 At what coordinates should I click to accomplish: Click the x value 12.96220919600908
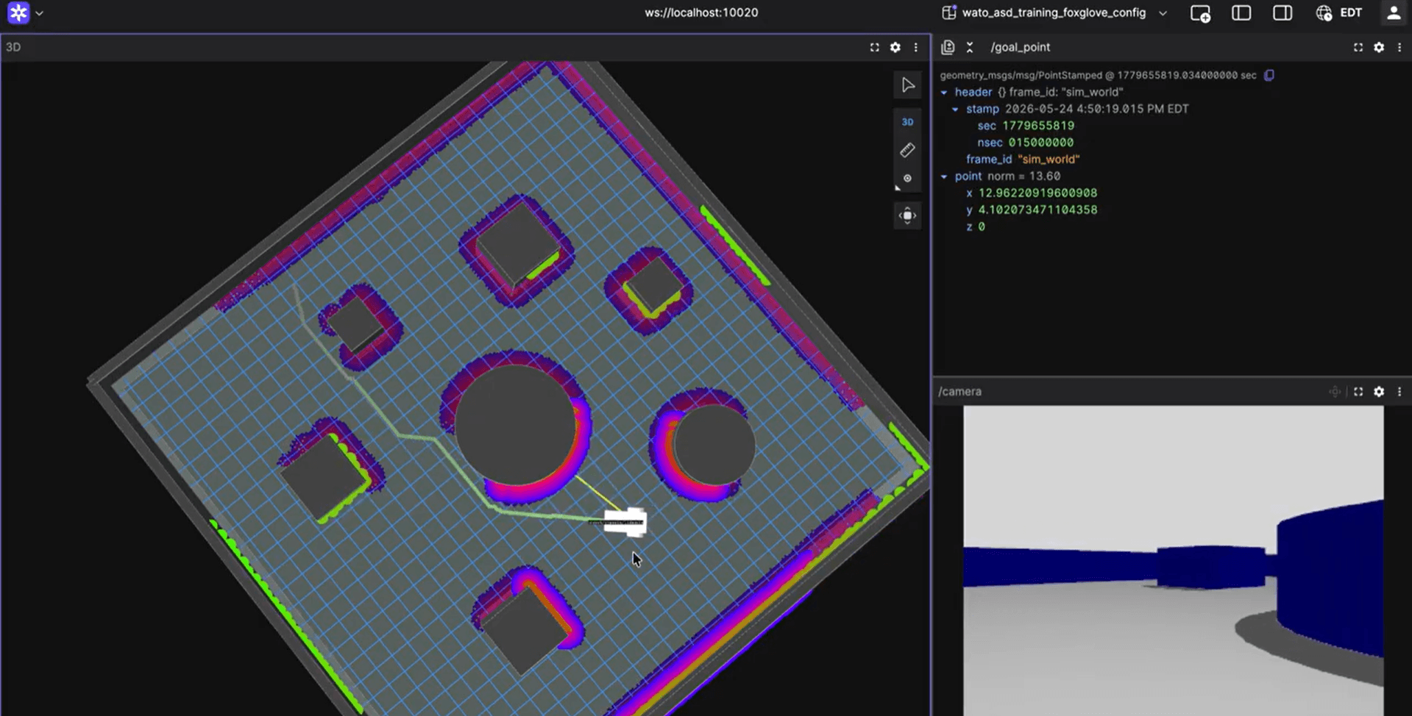pos(1037,193)
